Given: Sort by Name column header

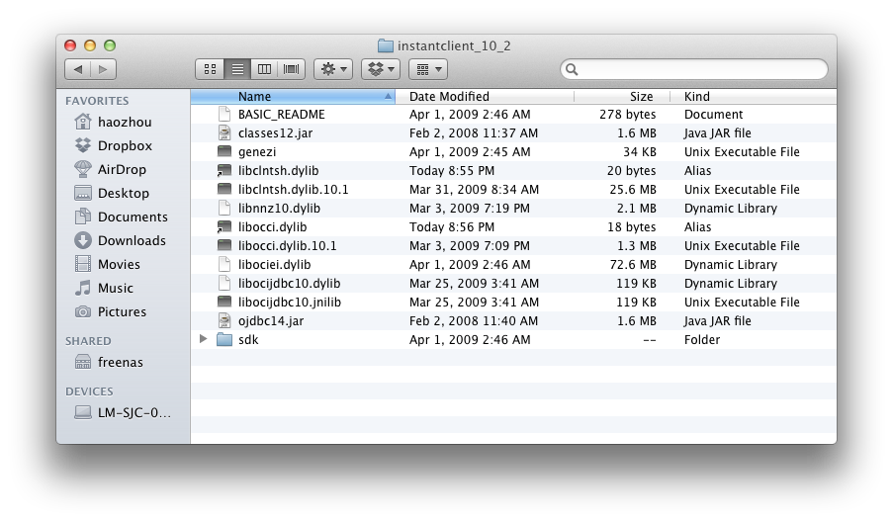Looking at the screenshot, I should [293, 97].
